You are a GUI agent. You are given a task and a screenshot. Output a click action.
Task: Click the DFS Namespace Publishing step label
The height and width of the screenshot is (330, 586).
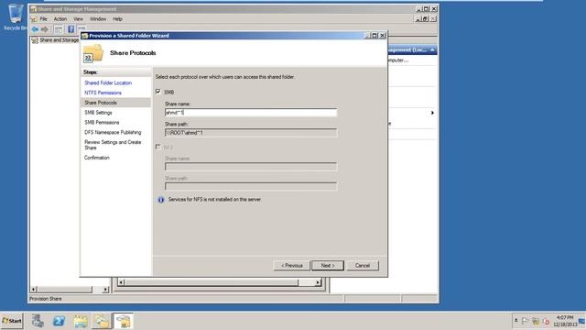click(113, 132)
